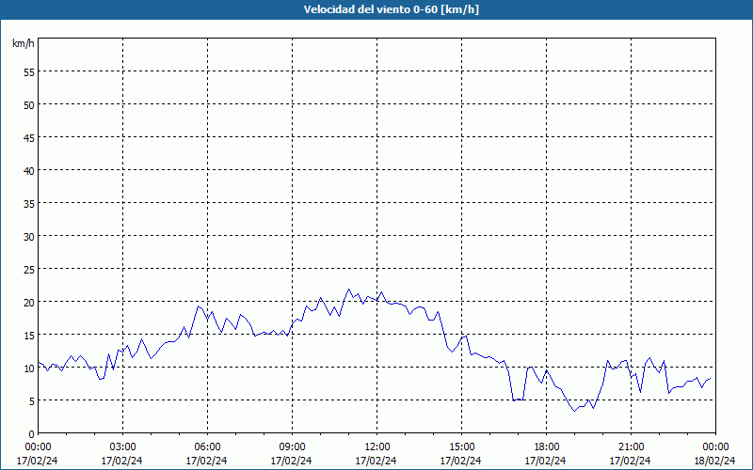Image resolution: width=753 pixels, height=470 pixels.
Task: Click the '18/02/24' date label
Action: [x=714, y=461]
